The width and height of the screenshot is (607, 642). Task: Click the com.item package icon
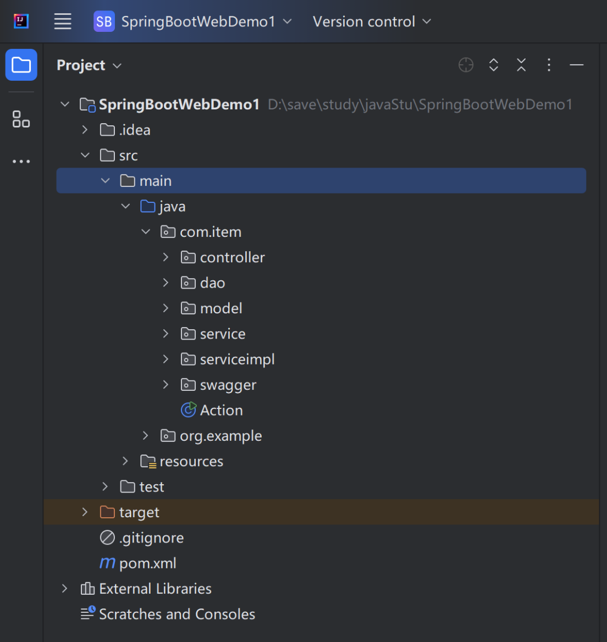[168, 232]
